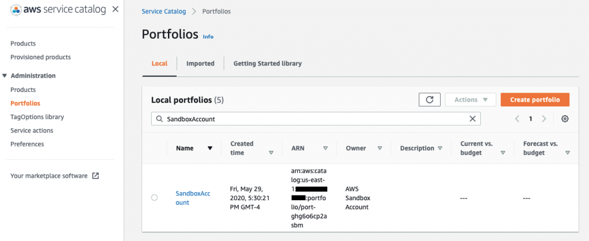
Task: Sort by Name column arrow
Action: [x=210, y=148]
